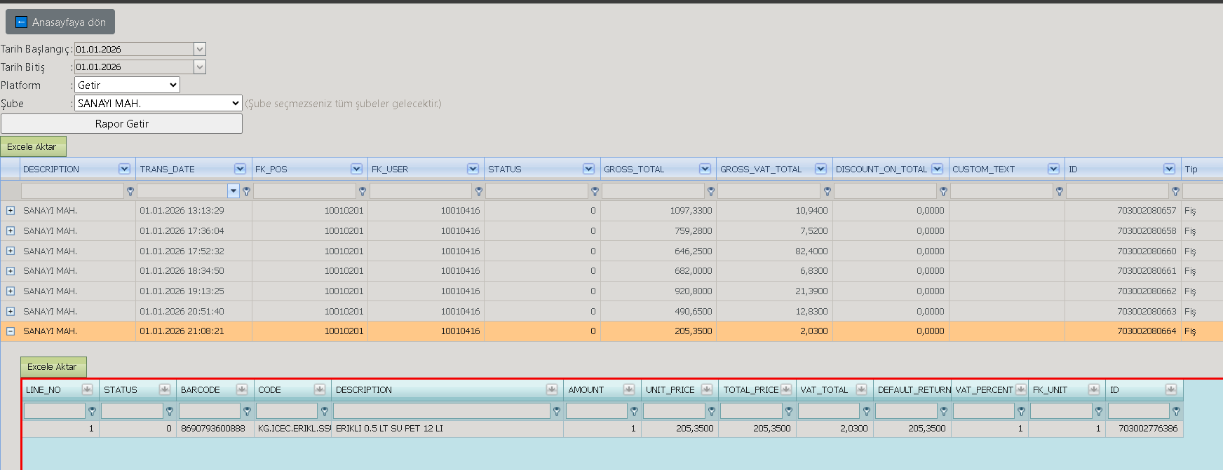Expand the row dated 01.01.2026 18:34:50
This screenshot has height=470, width=1223.
(11, 271)
